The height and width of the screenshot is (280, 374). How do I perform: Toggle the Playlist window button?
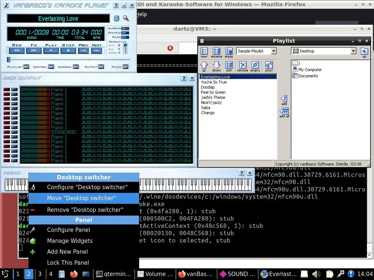(x=26, y=67)
